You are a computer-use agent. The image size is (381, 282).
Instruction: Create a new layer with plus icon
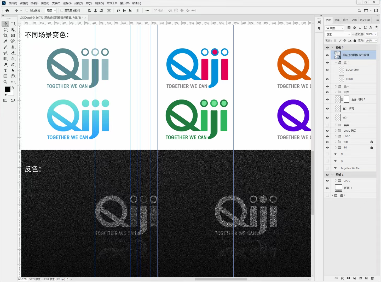[x=366, y=278]
